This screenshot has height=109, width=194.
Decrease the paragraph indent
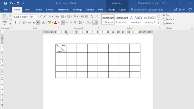[82, 17]
